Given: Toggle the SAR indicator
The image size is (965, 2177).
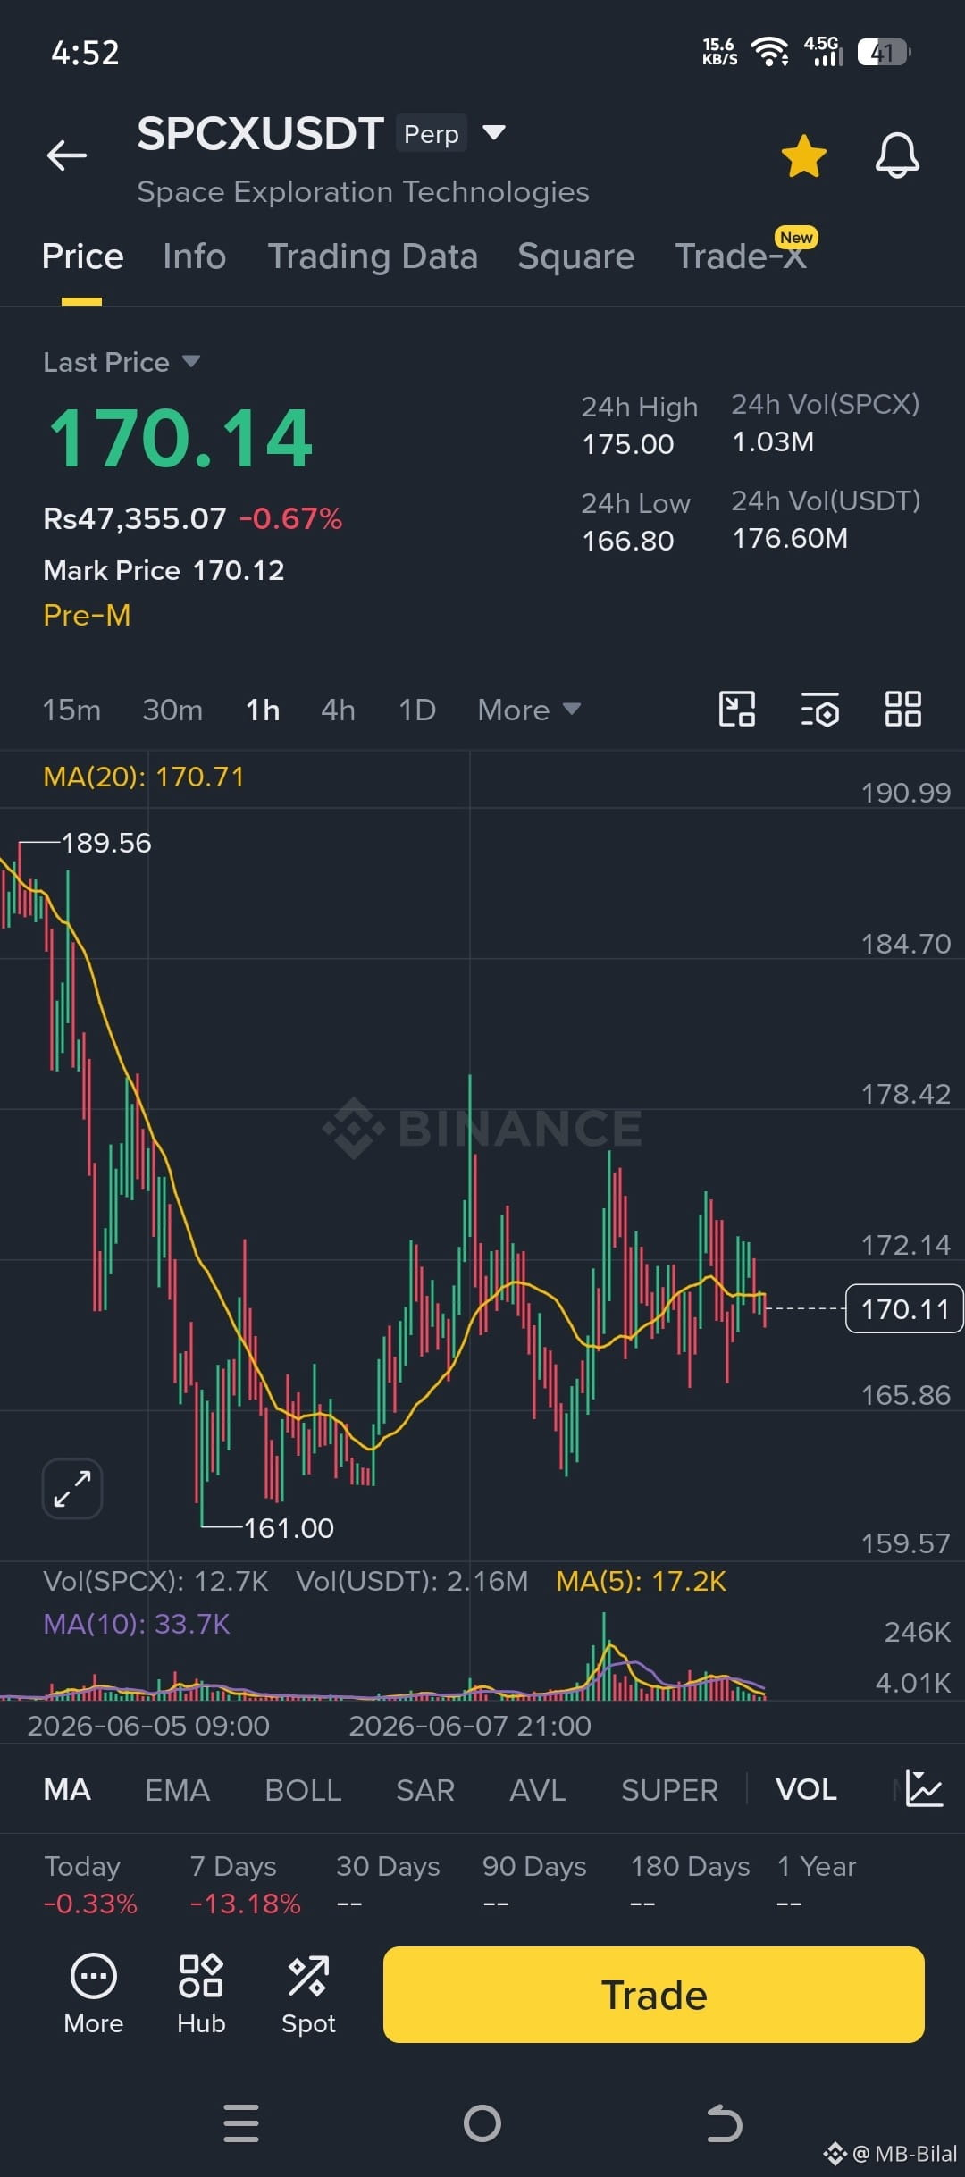Looking at the screenshot, I should point(425,1790).
